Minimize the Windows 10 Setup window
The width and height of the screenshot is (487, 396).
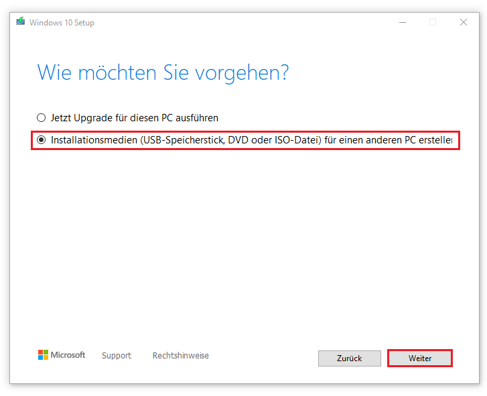[x=403, y=22]
